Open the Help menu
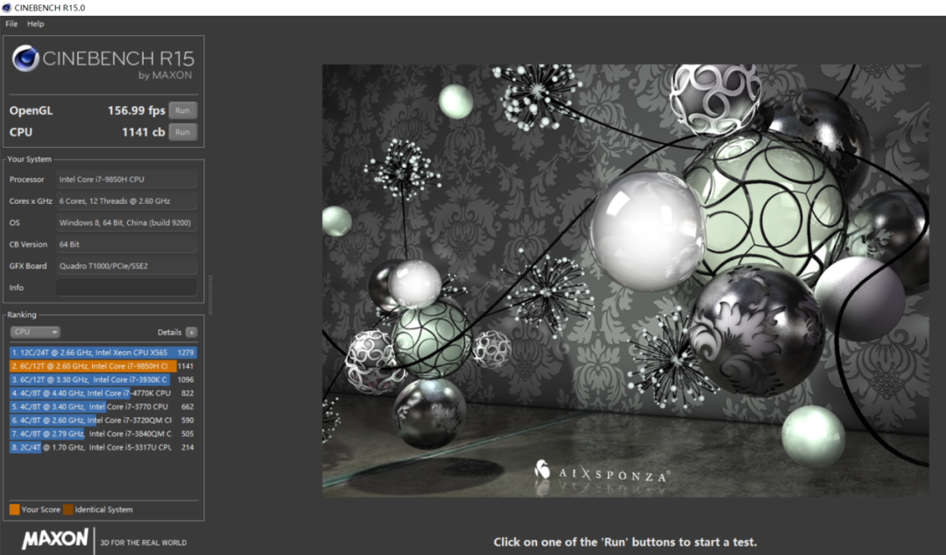946x555 pixels. 36,25
